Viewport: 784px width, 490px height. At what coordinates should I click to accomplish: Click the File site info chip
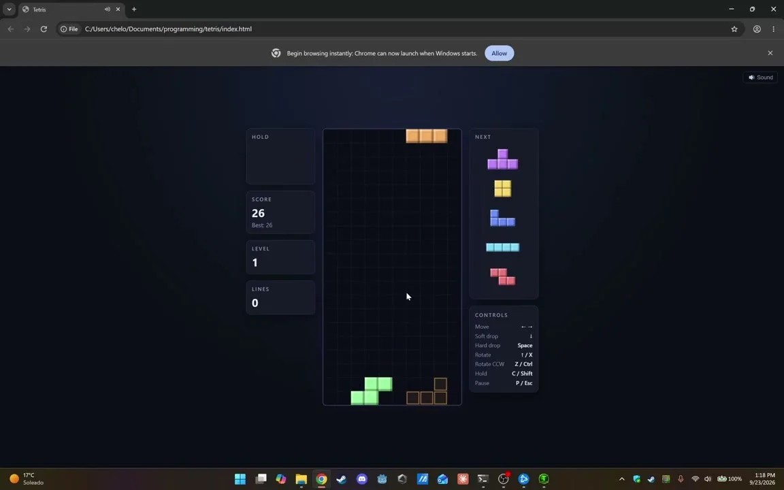click(x=69, y=29)
